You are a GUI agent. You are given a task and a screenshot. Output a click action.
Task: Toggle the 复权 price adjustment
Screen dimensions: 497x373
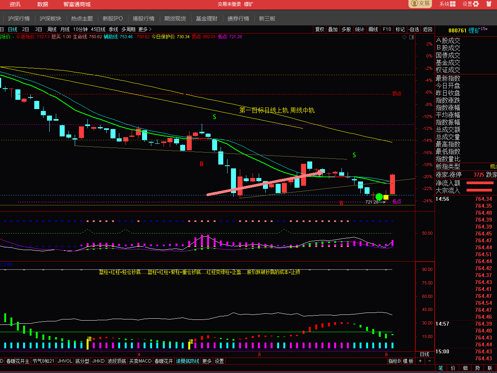[x=320, y=29]
